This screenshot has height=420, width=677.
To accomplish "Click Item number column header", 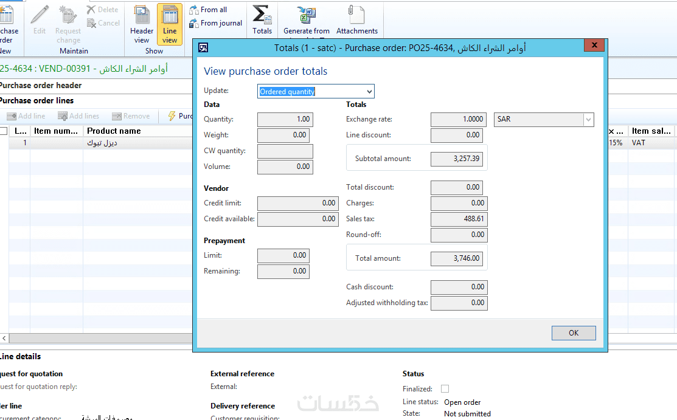I will [56, 131].
